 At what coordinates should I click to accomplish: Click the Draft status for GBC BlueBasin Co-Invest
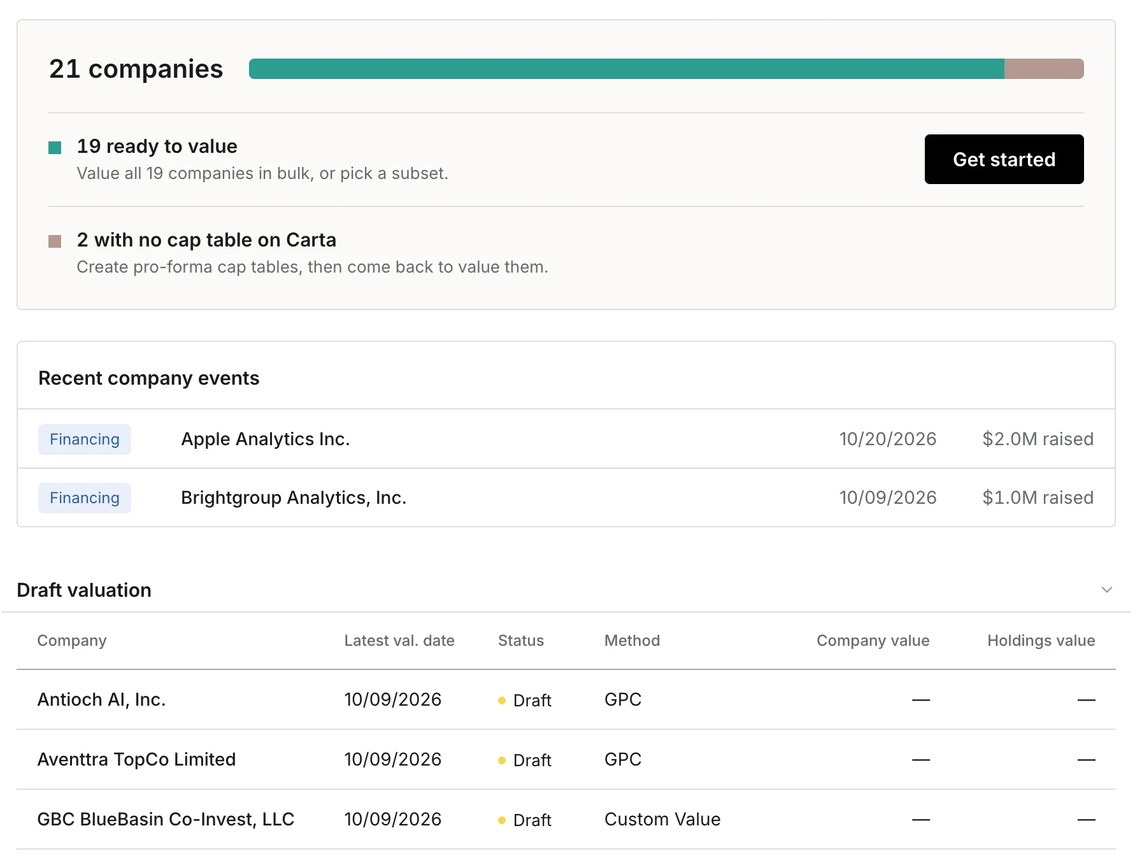tap(525, 820)
